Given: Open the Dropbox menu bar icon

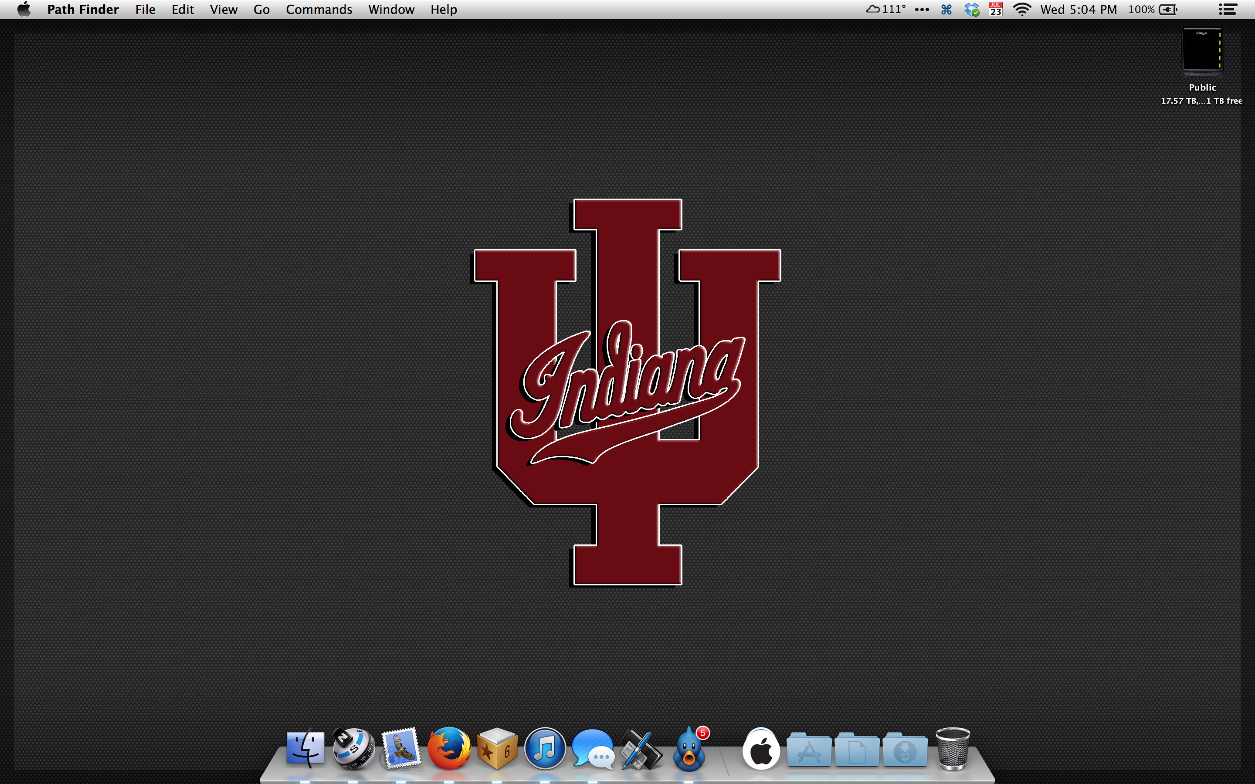Looking at the screenshot, I should pos(971,9).
